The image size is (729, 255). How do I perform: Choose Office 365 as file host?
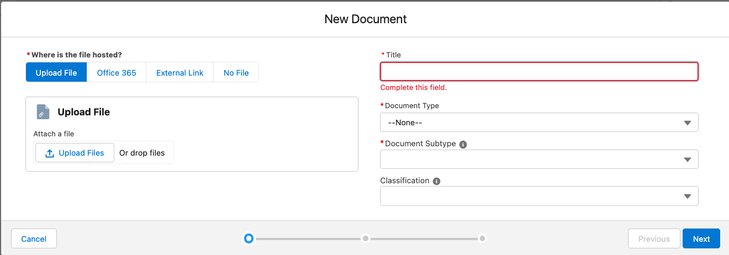point(117,72)
